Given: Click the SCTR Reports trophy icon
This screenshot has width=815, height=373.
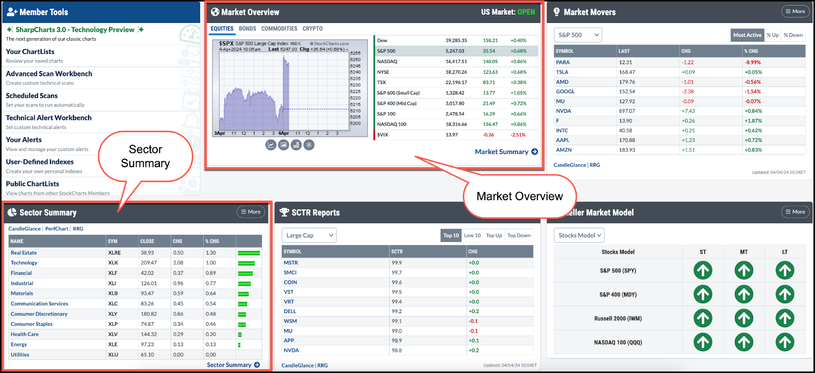Looking at the screenshot, I should pyautogui.click(x=284, y=212).
